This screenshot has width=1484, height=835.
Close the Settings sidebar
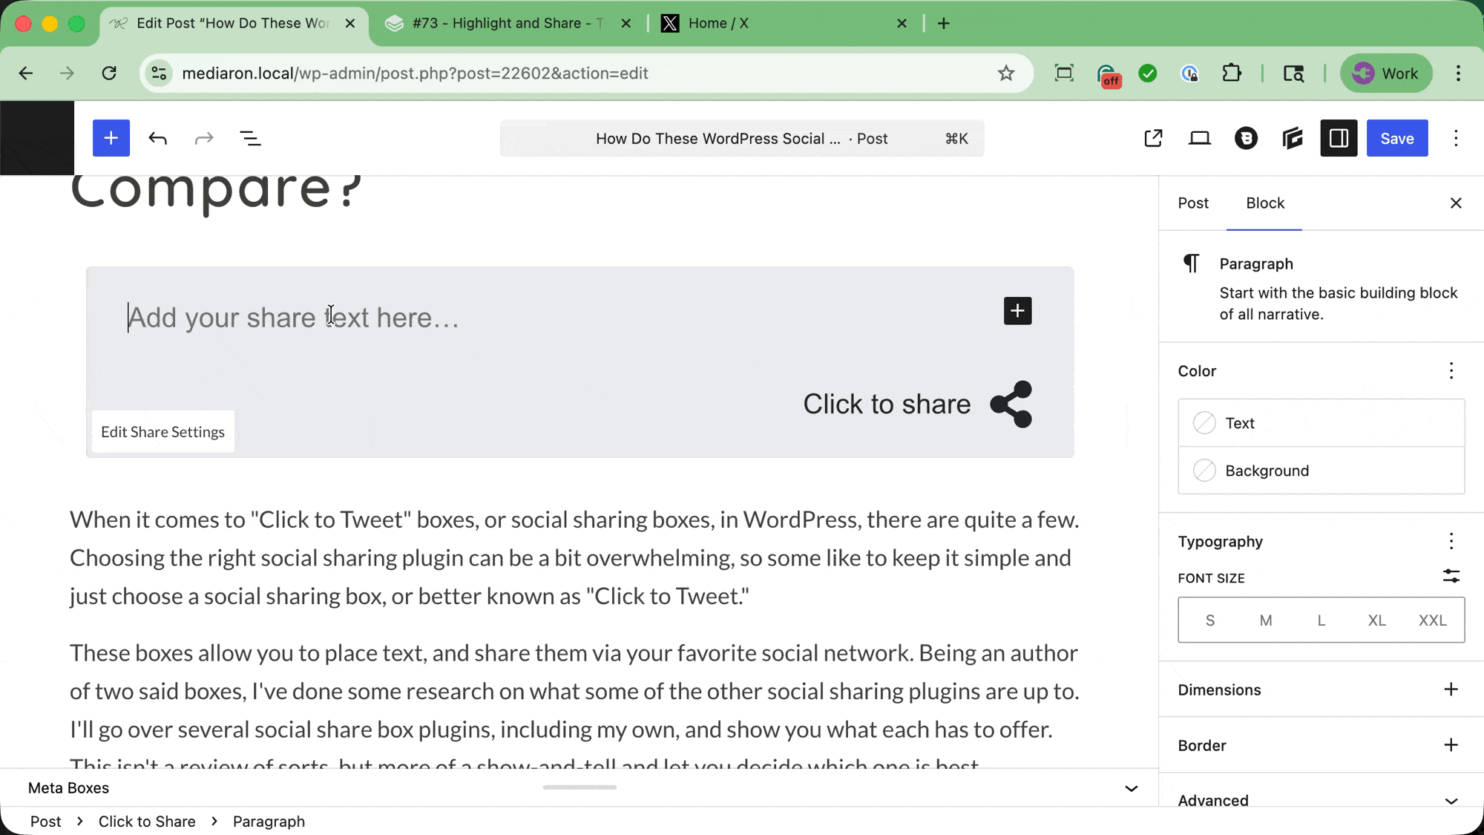click(x=1456, y=203)
